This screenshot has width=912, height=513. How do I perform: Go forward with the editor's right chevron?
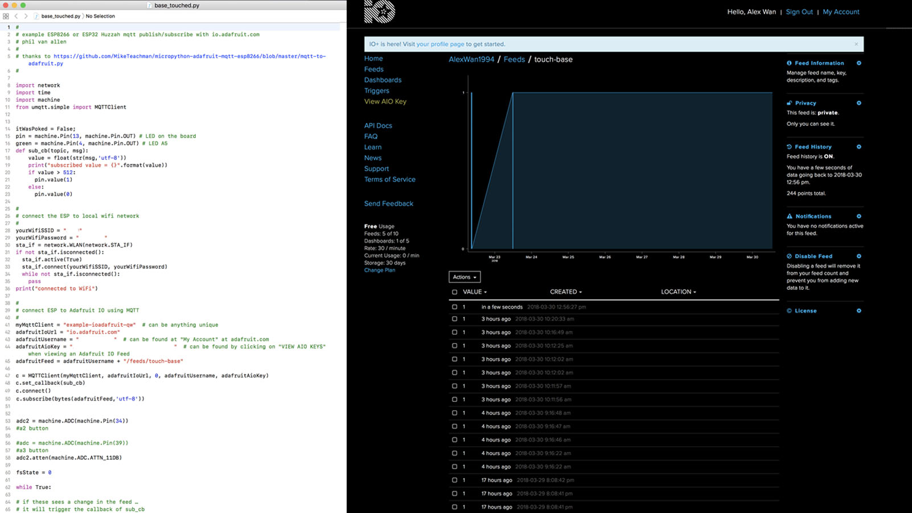click(x=26, y=16)
